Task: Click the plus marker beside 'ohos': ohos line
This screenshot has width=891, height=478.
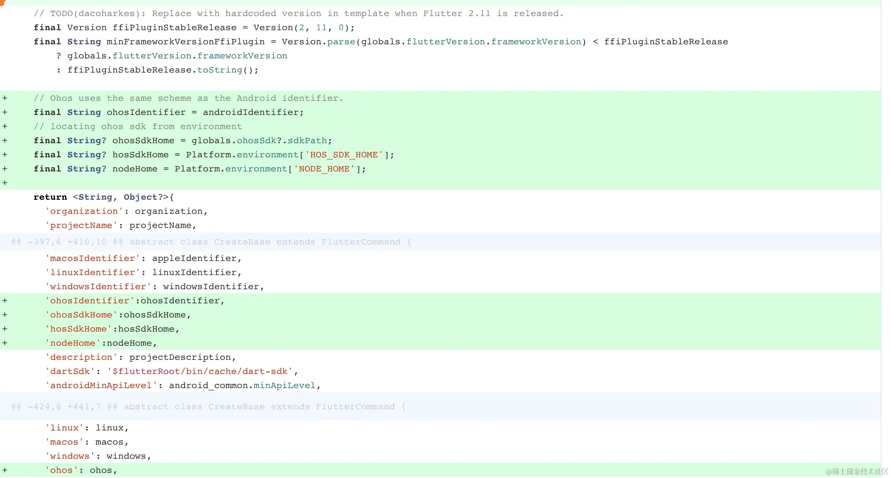Action: [x=5, y=470]
